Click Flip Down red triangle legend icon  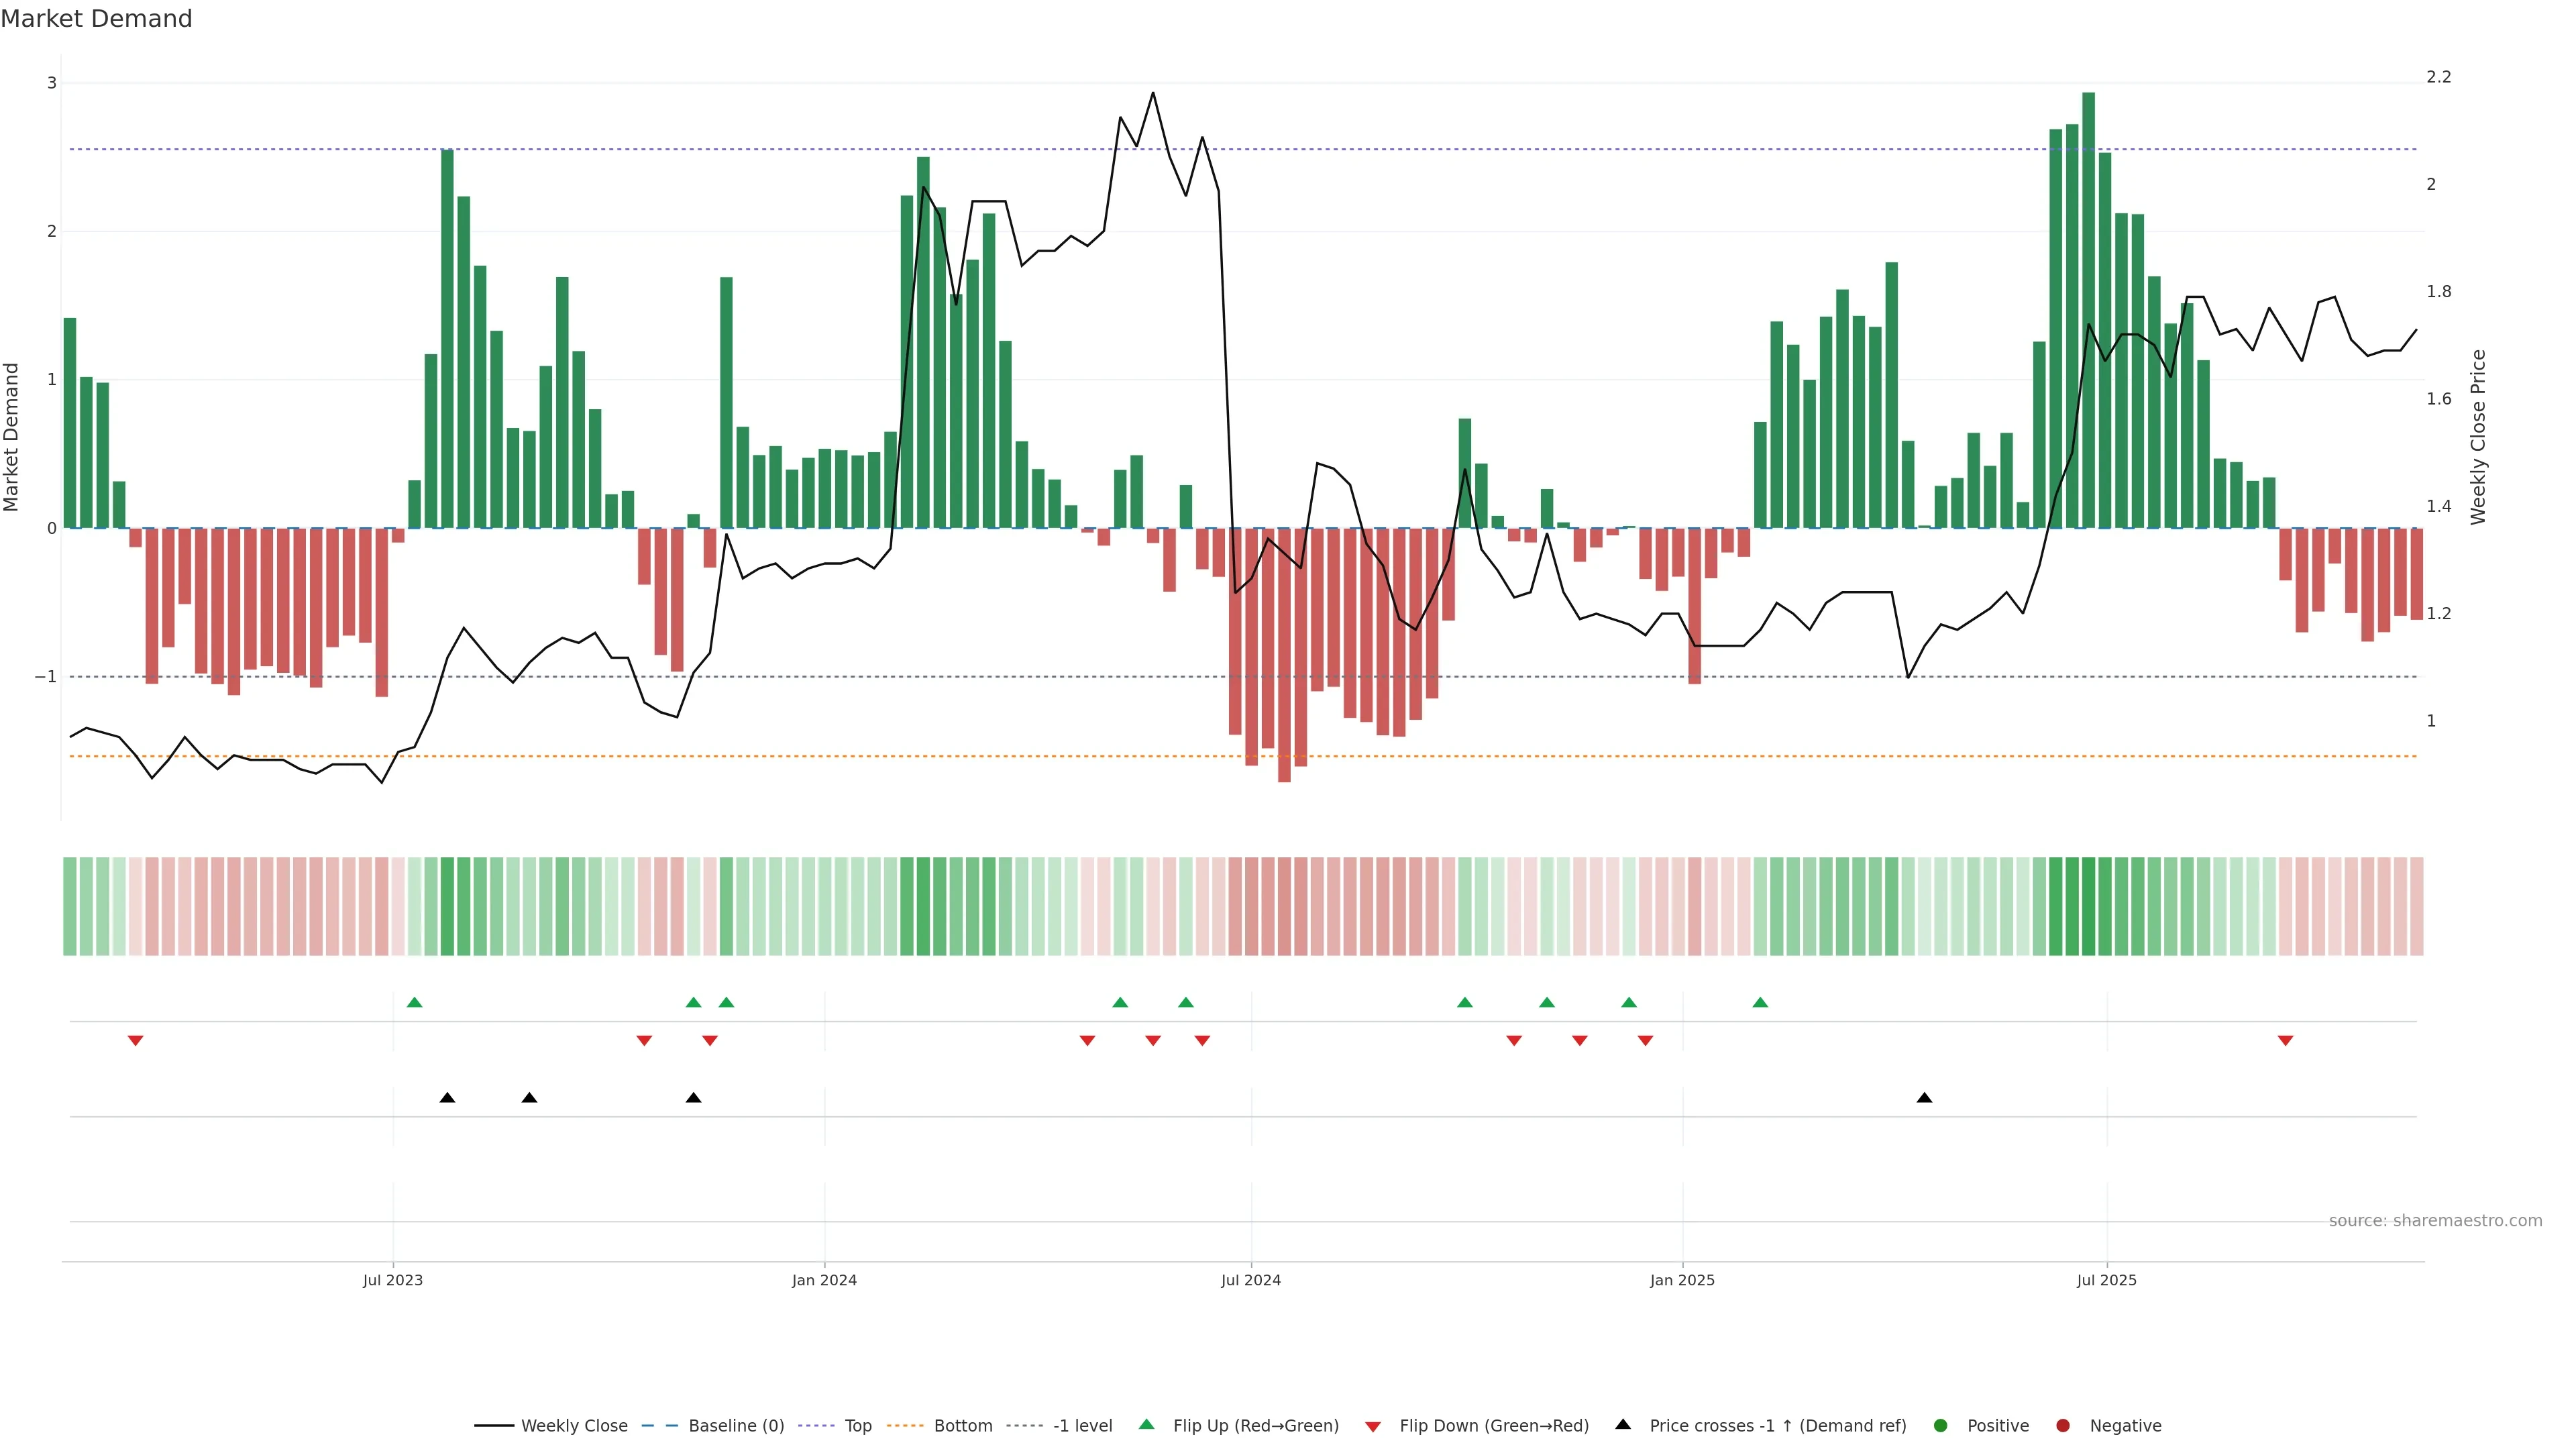coord(1373,1426)
